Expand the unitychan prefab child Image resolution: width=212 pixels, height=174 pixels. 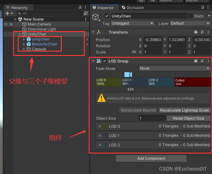(24, 39)
